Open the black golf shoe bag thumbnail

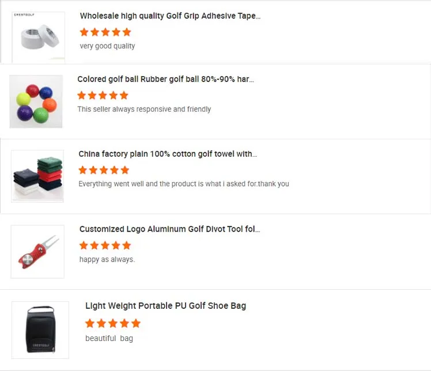tap(40, 330)
